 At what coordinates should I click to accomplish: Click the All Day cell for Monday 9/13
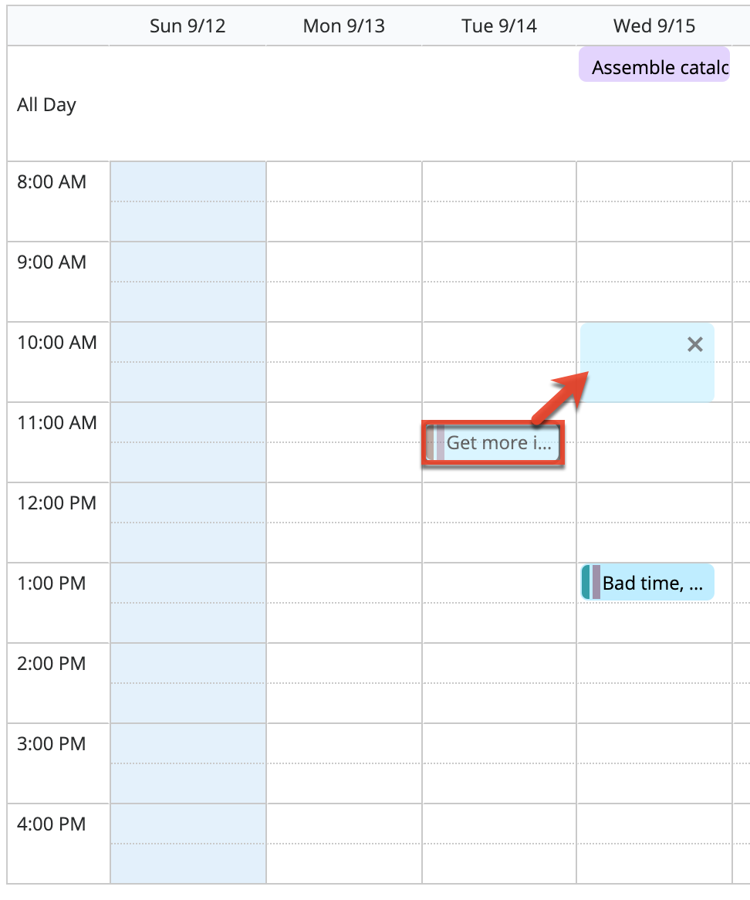[x=343, y=104]
